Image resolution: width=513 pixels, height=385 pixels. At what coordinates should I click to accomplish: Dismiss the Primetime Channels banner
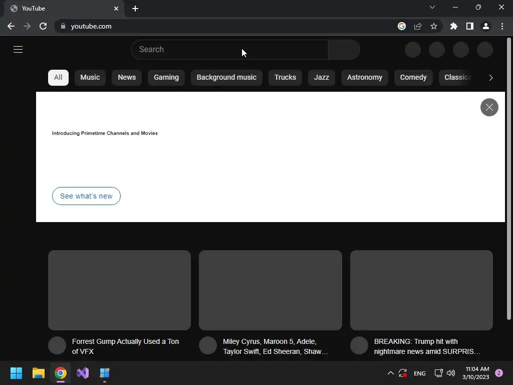489,107
